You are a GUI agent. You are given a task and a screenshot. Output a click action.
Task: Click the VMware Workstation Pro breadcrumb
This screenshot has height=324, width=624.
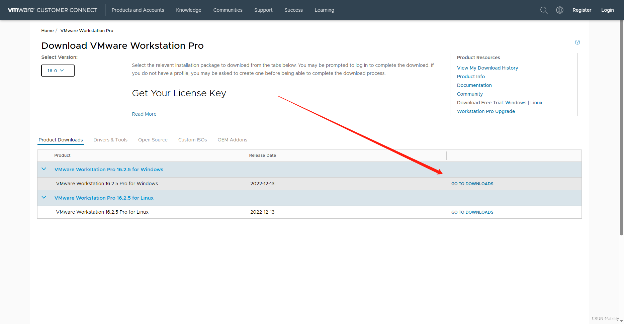pyautogui.click(x=87, y=30)
